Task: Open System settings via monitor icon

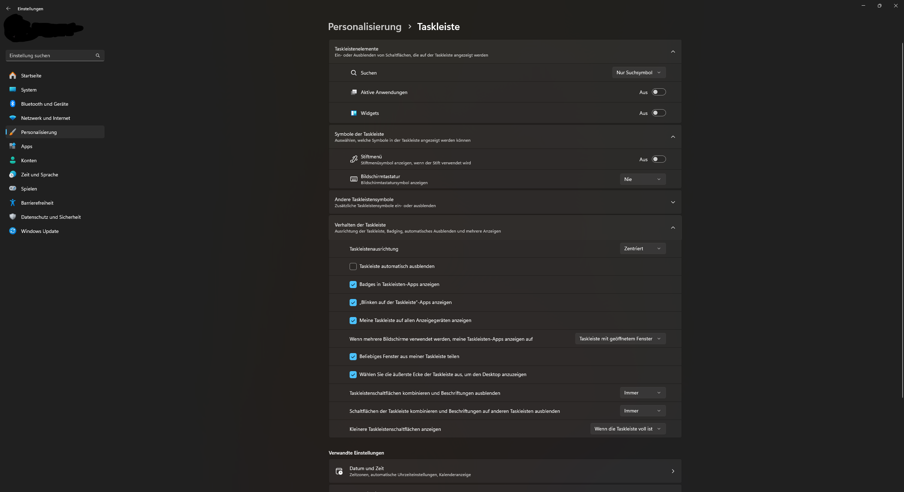Action: tap(13, 90)
